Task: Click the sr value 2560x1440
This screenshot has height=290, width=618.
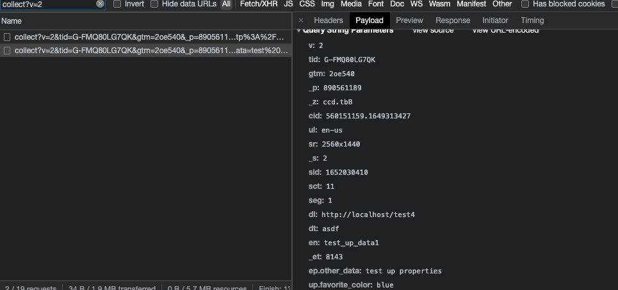Action: tap(341, 144)
